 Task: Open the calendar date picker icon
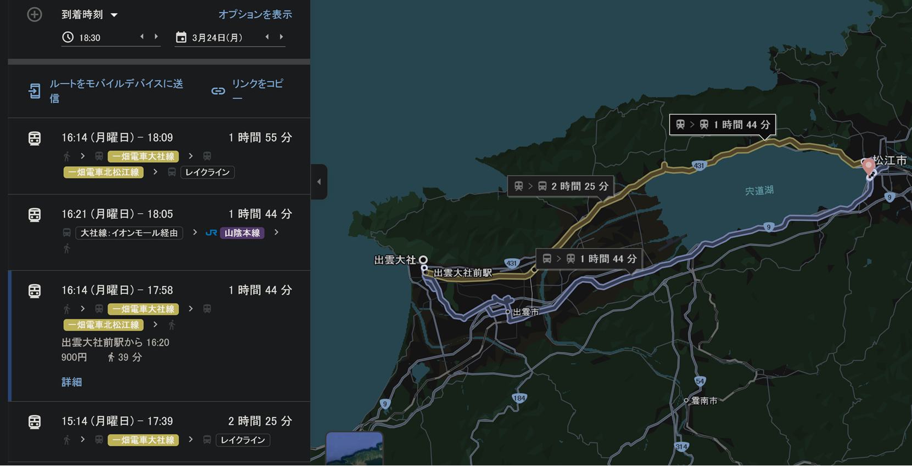pos(181,37)
